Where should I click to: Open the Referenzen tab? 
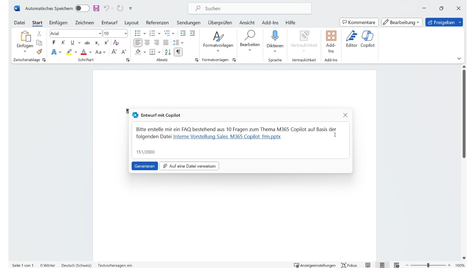point(157,22)
